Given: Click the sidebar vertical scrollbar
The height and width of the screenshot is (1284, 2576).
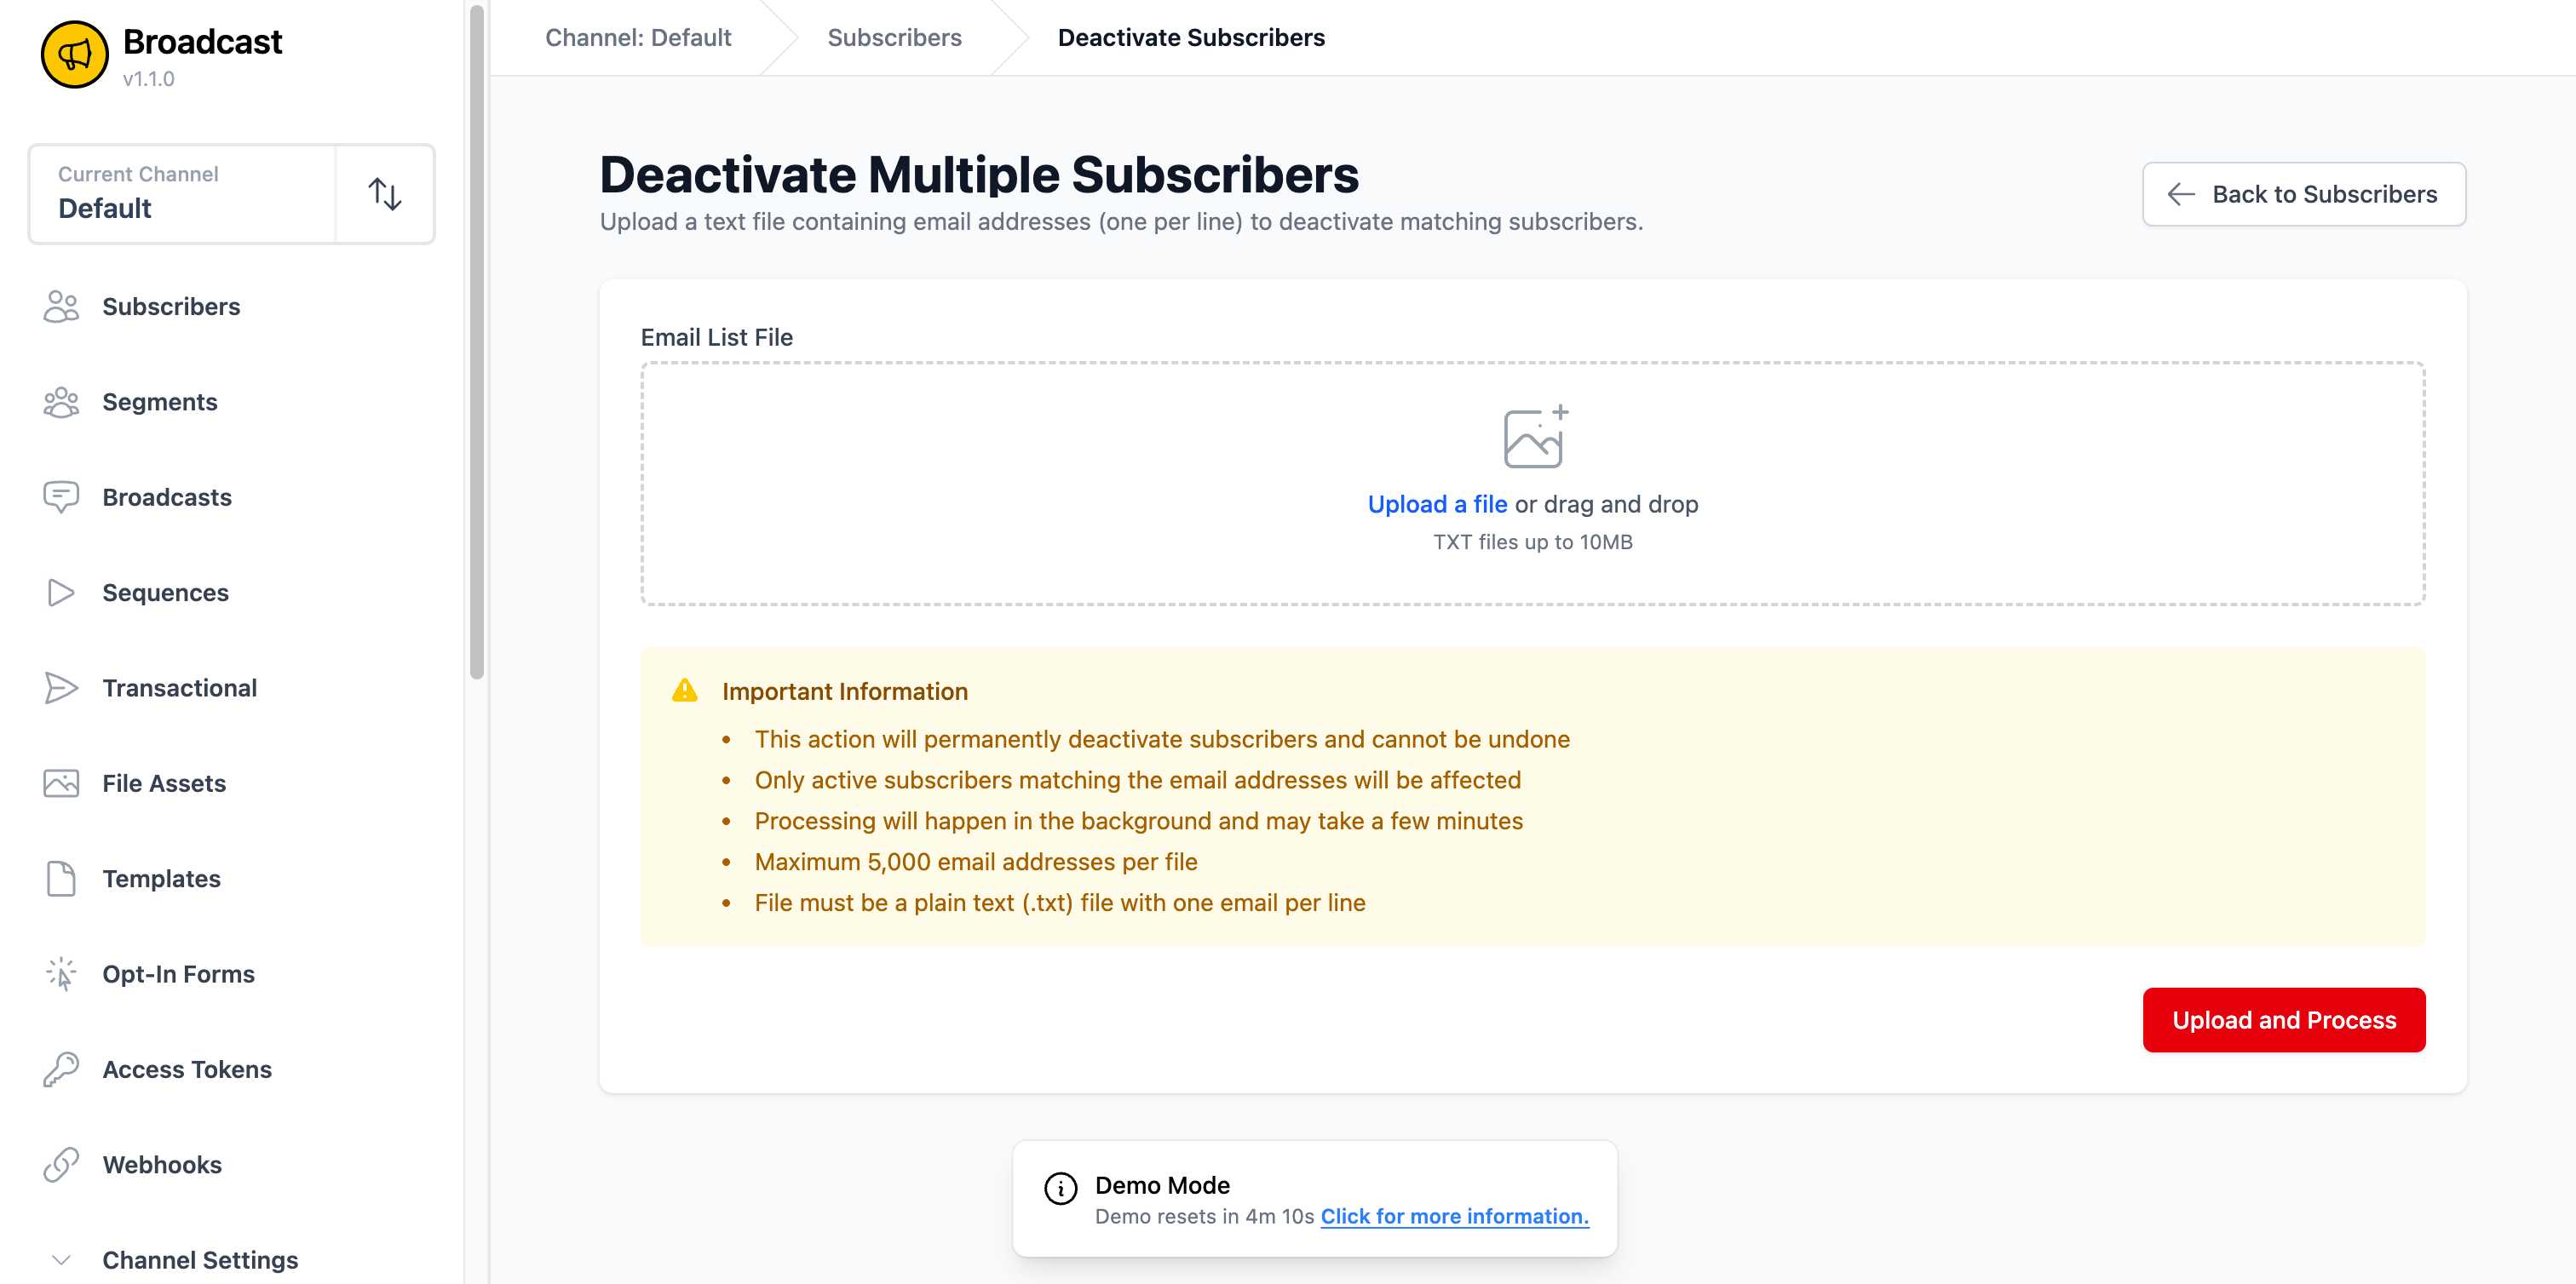Looking at the screenshot, I should [477, 343].
